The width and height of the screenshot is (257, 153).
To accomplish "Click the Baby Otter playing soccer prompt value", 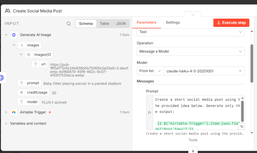I will [82, 84].
